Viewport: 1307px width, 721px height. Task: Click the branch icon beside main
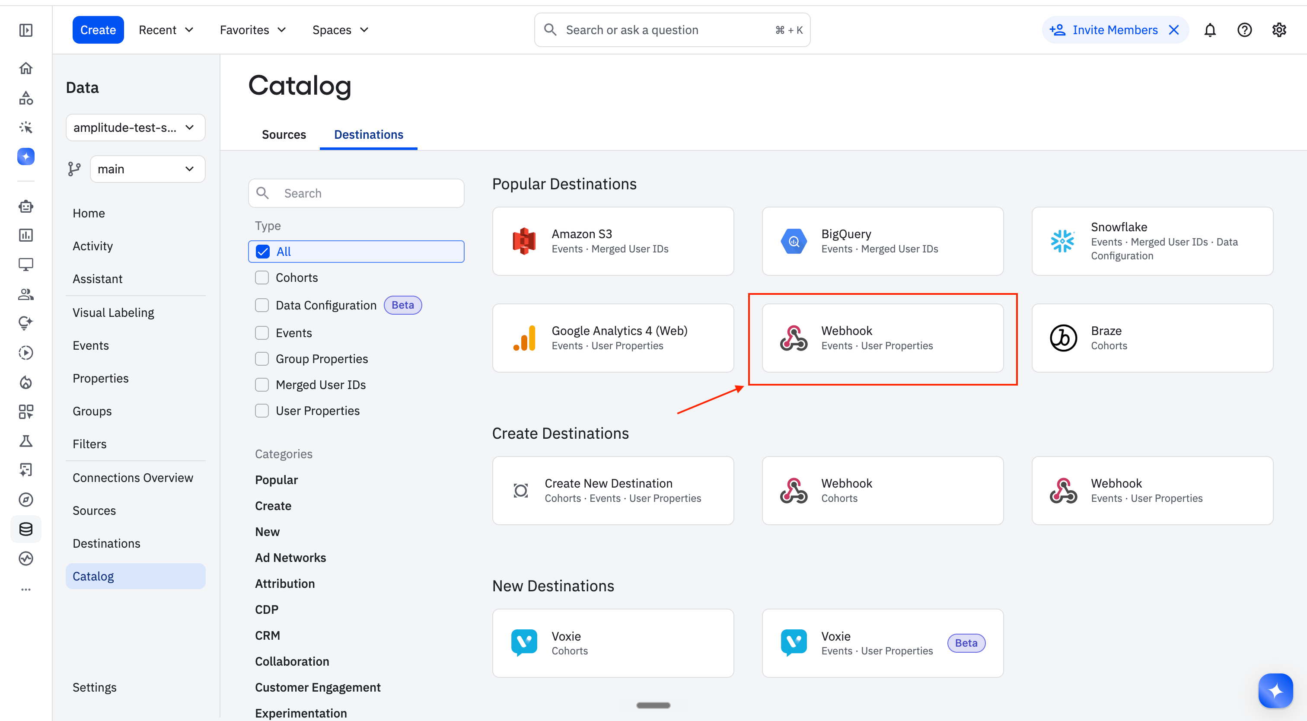pos(75,169)
